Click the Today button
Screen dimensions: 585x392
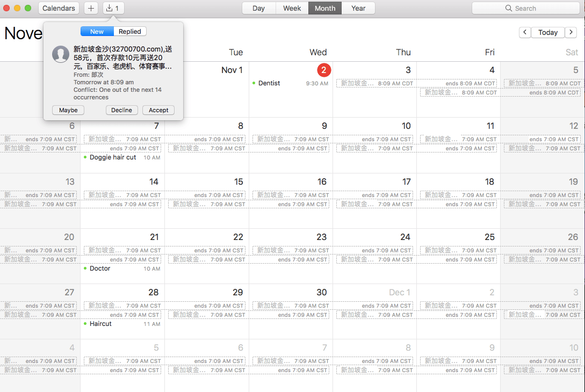548,32
